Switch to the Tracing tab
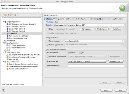129x94 pixels. pos(94,19)
